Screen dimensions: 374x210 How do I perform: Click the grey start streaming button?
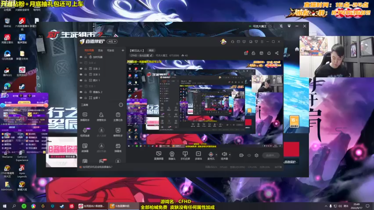click(271, 155)
